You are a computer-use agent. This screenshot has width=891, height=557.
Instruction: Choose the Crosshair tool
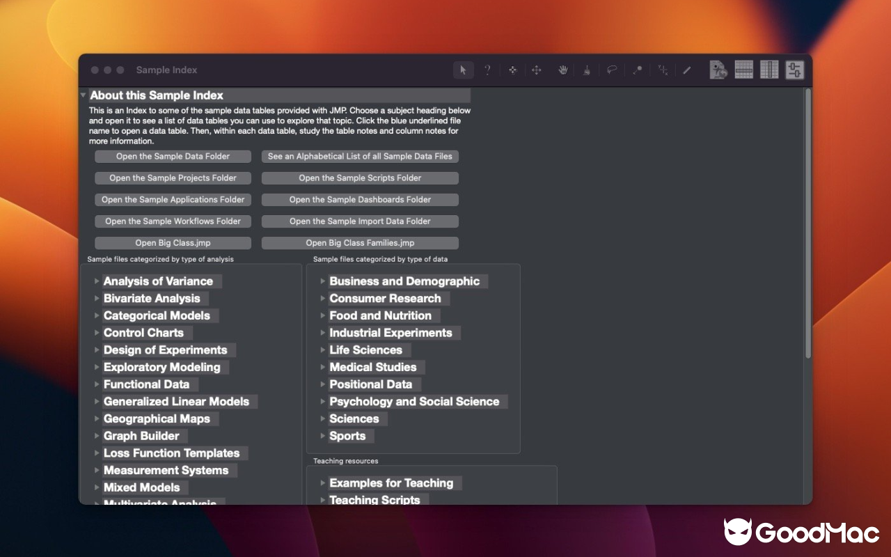click(x=663, y=70)
